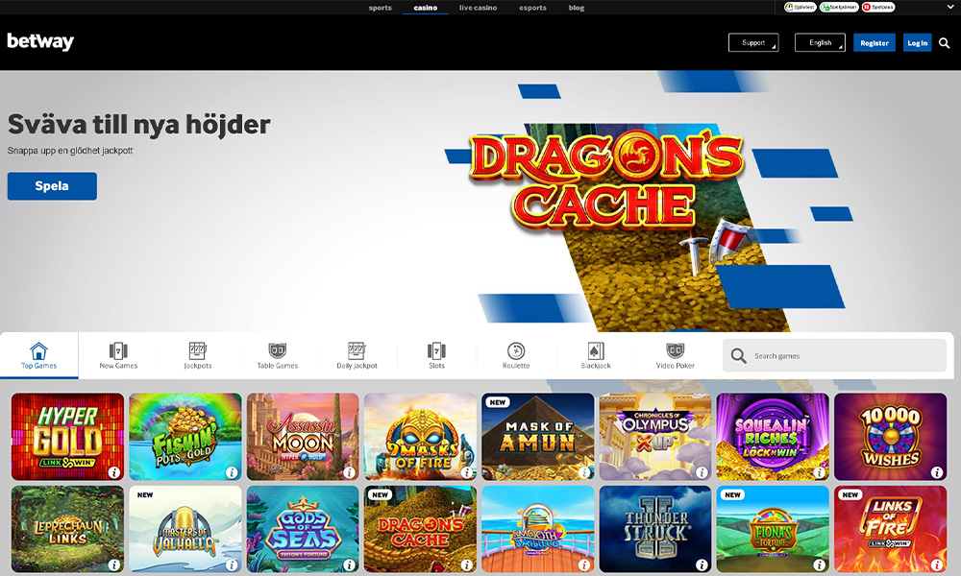
Task: Switch to the live casino tab
Action: click(x=478, y=8)
